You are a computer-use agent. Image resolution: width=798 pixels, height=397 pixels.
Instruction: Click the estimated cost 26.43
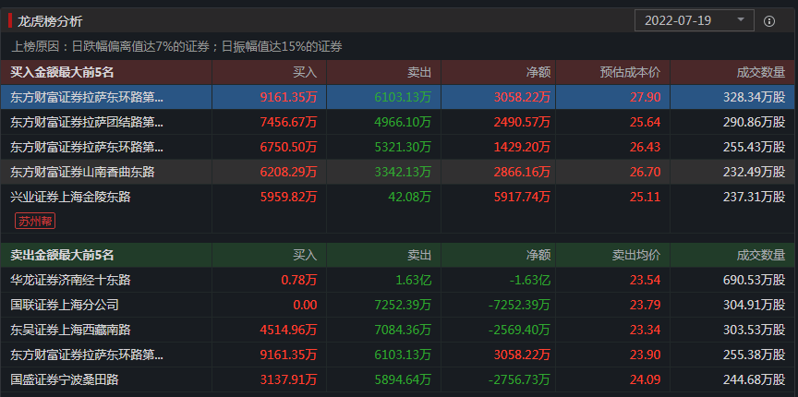pyautogui.click(x=646, y=147)
